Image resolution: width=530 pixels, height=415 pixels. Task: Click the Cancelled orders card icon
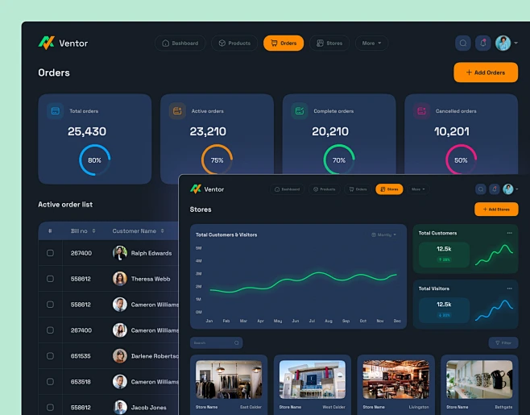click(421, 111)
